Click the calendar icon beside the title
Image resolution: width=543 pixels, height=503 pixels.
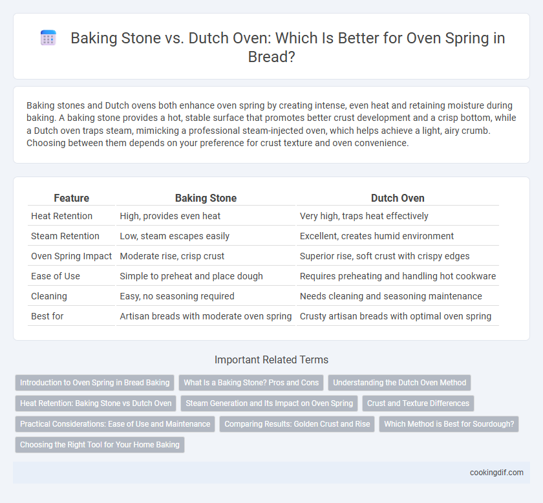click(48, 37)
